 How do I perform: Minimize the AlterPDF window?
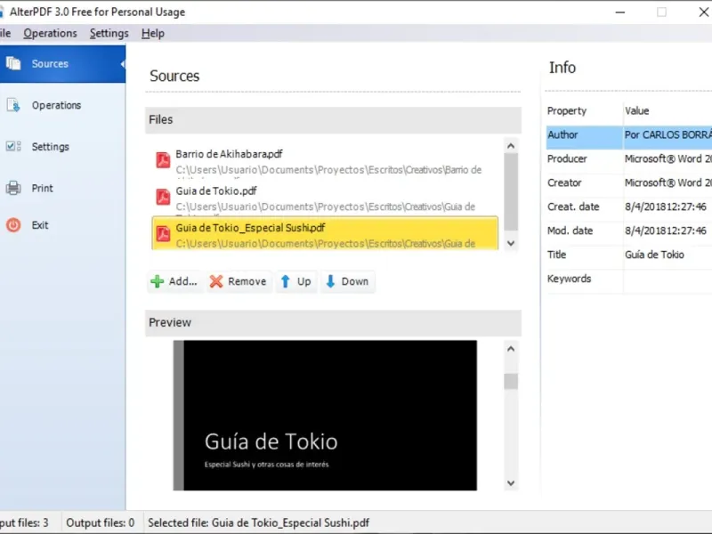619,12
